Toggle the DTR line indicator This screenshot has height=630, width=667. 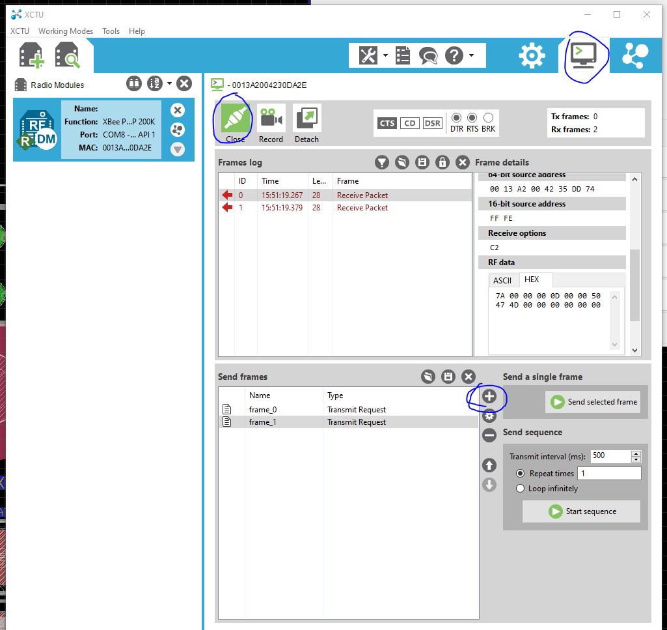[x=456, y=118]
